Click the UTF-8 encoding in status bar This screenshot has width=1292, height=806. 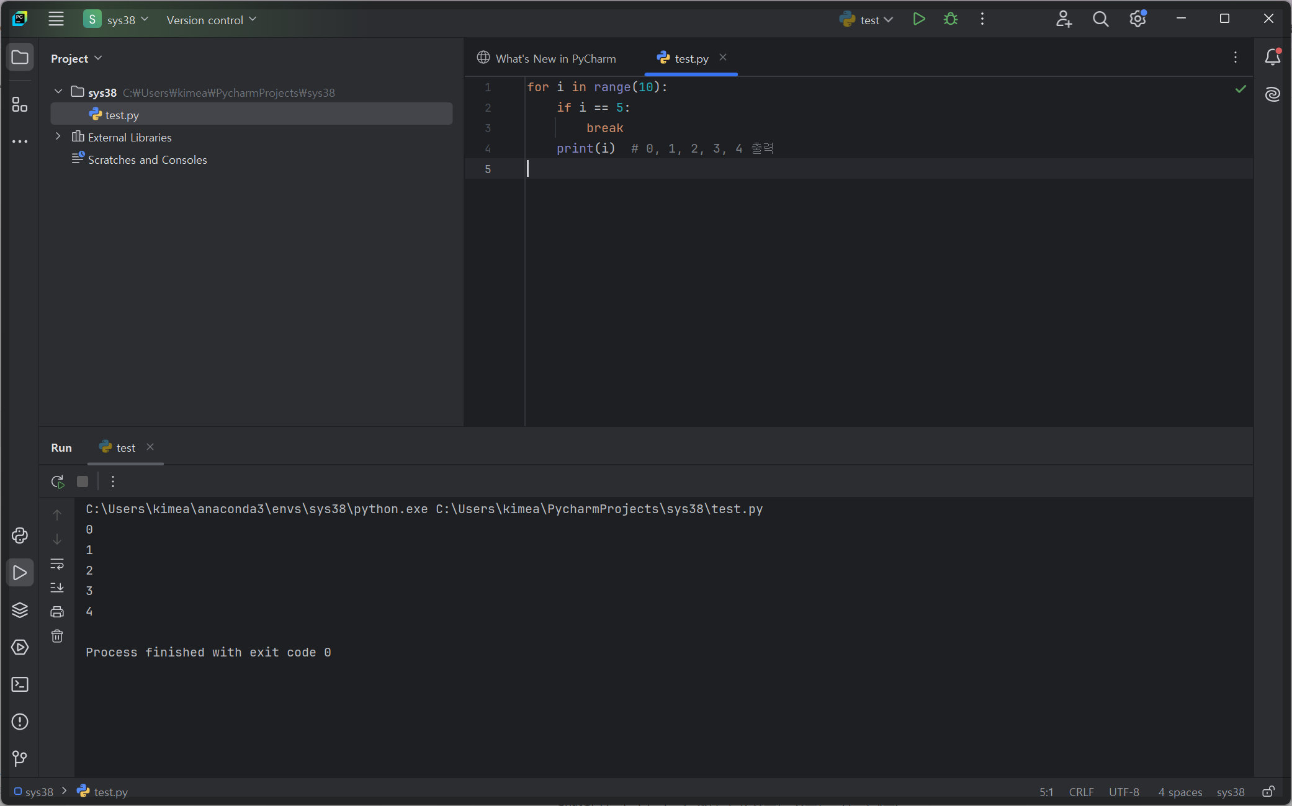pyautogui.click(x=1124, y=792)
